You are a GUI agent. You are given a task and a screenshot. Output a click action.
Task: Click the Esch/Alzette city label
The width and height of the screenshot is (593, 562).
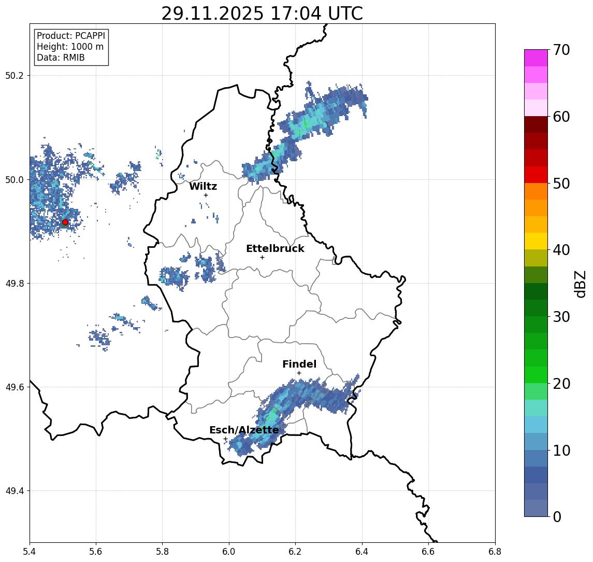pos(244,430)
